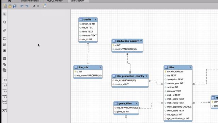
Task: Switch to the MySQL Model tab
Action: coord(54,1)
